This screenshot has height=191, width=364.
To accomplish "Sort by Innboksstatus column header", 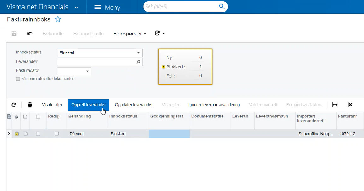I will (128, 121).
